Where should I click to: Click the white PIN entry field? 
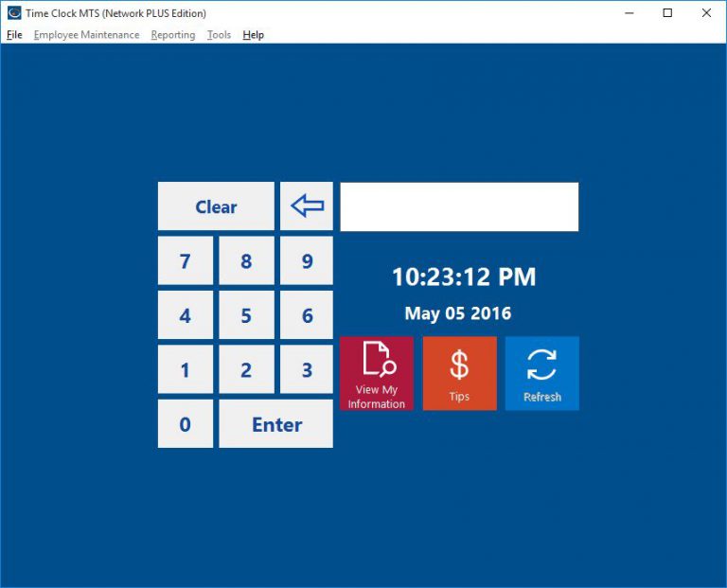[x=459, y=206]
